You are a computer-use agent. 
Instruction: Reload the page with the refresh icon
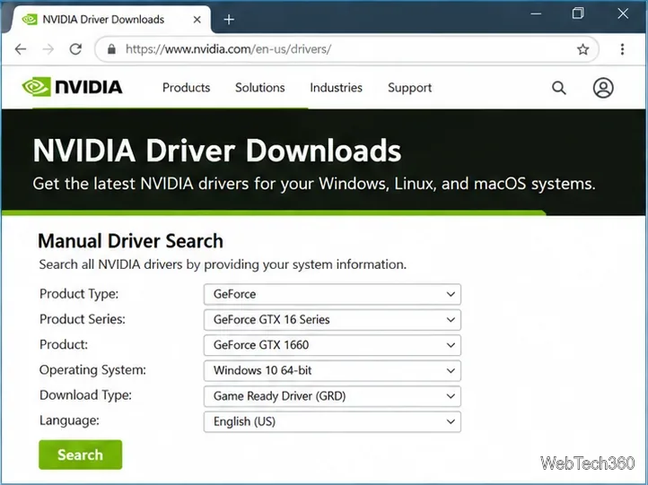[75, 49]
